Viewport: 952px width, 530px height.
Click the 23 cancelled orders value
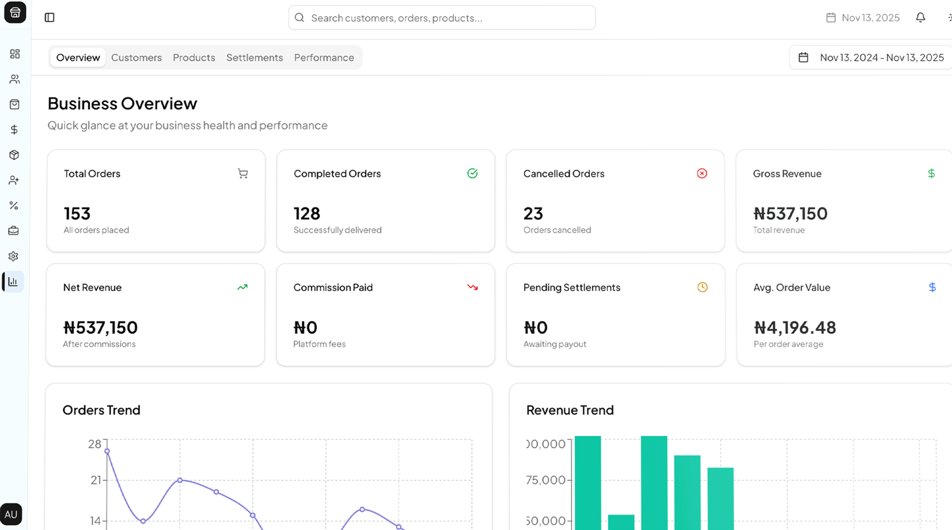[533, 213]
